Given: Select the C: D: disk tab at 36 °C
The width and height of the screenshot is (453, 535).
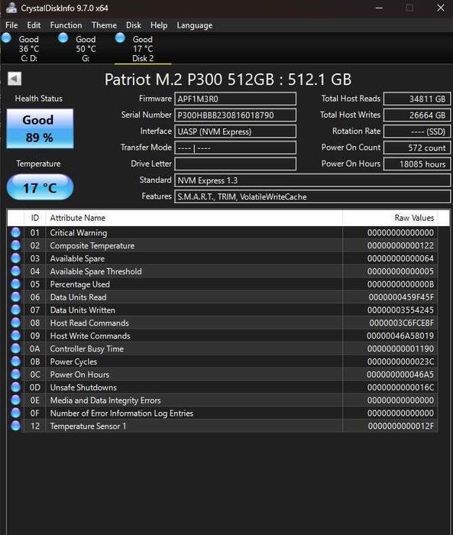Looking at the screenshot, I should [29, 48].
